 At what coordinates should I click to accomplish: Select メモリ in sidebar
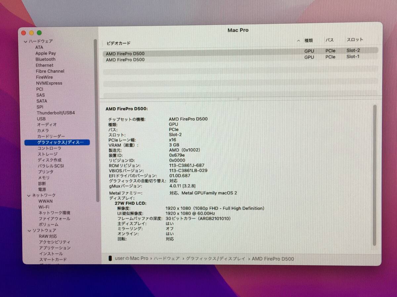(44, 178)
